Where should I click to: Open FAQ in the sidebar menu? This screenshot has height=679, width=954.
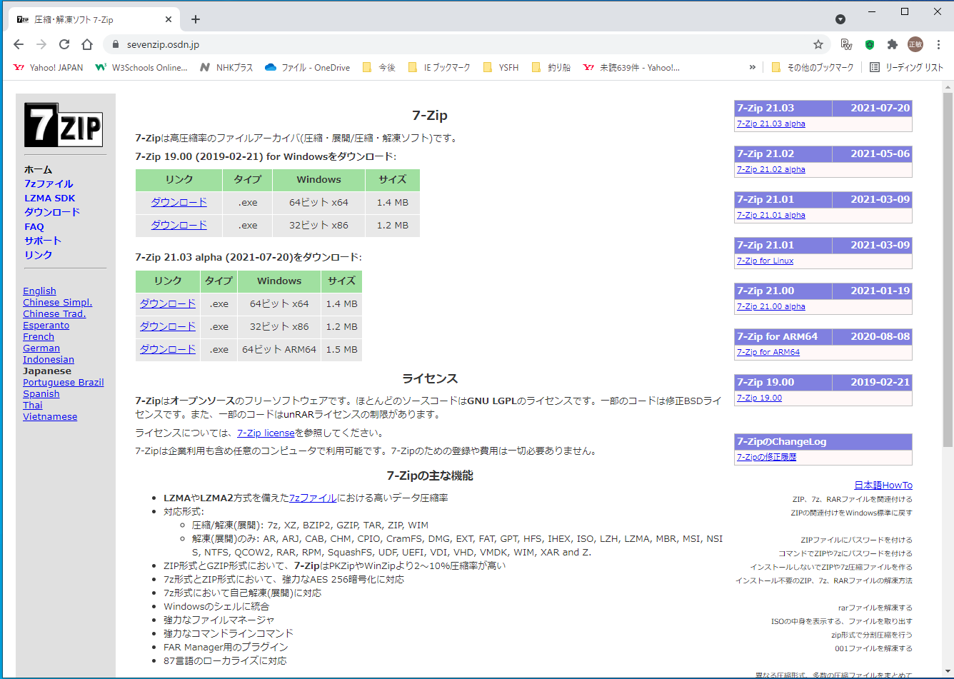coord(34,227)
